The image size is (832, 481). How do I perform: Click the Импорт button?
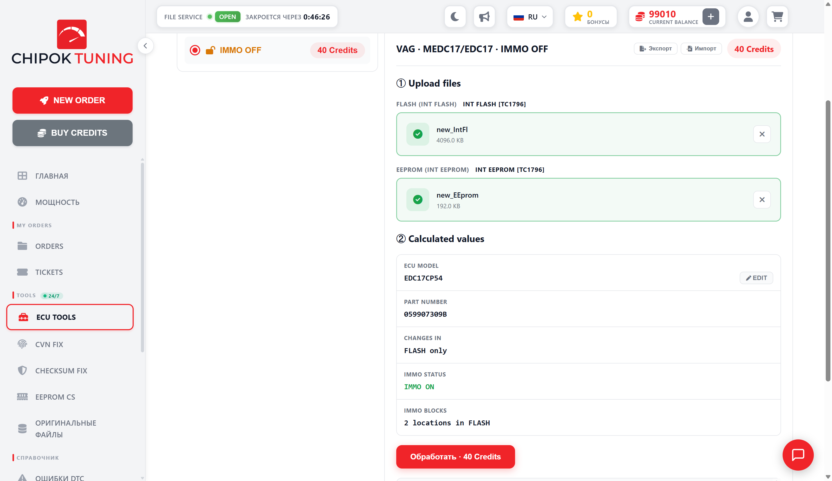point(701,49)
